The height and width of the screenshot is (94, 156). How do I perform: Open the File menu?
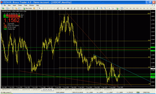tap(5, 5)
